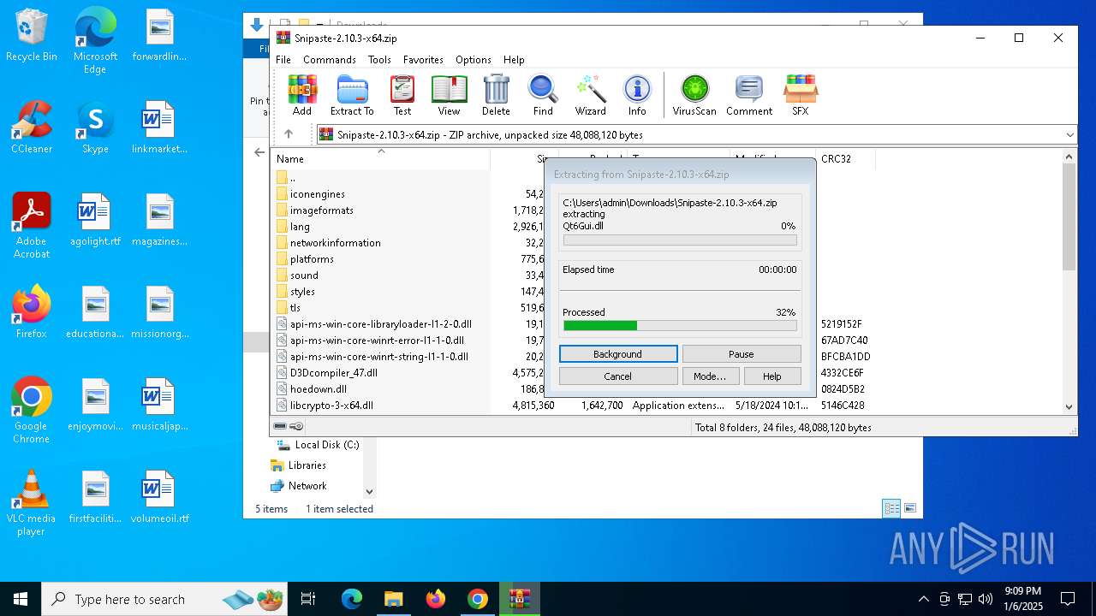Open the Comment toolbar icon
This screenshot has height=616, width=1096.
[749, 95]
